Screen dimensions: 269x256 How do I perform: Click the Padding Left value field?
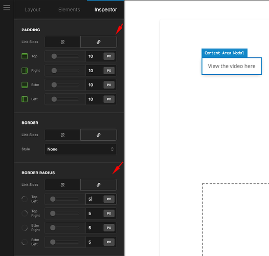point(95,99)
